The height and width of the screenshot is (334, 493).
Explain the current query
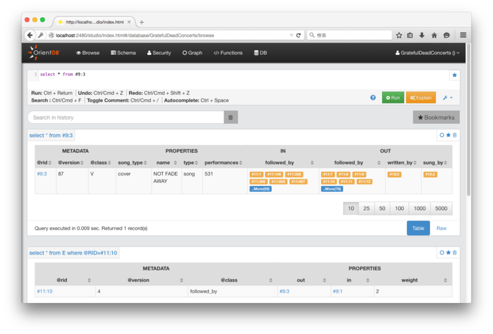[421, 97]
